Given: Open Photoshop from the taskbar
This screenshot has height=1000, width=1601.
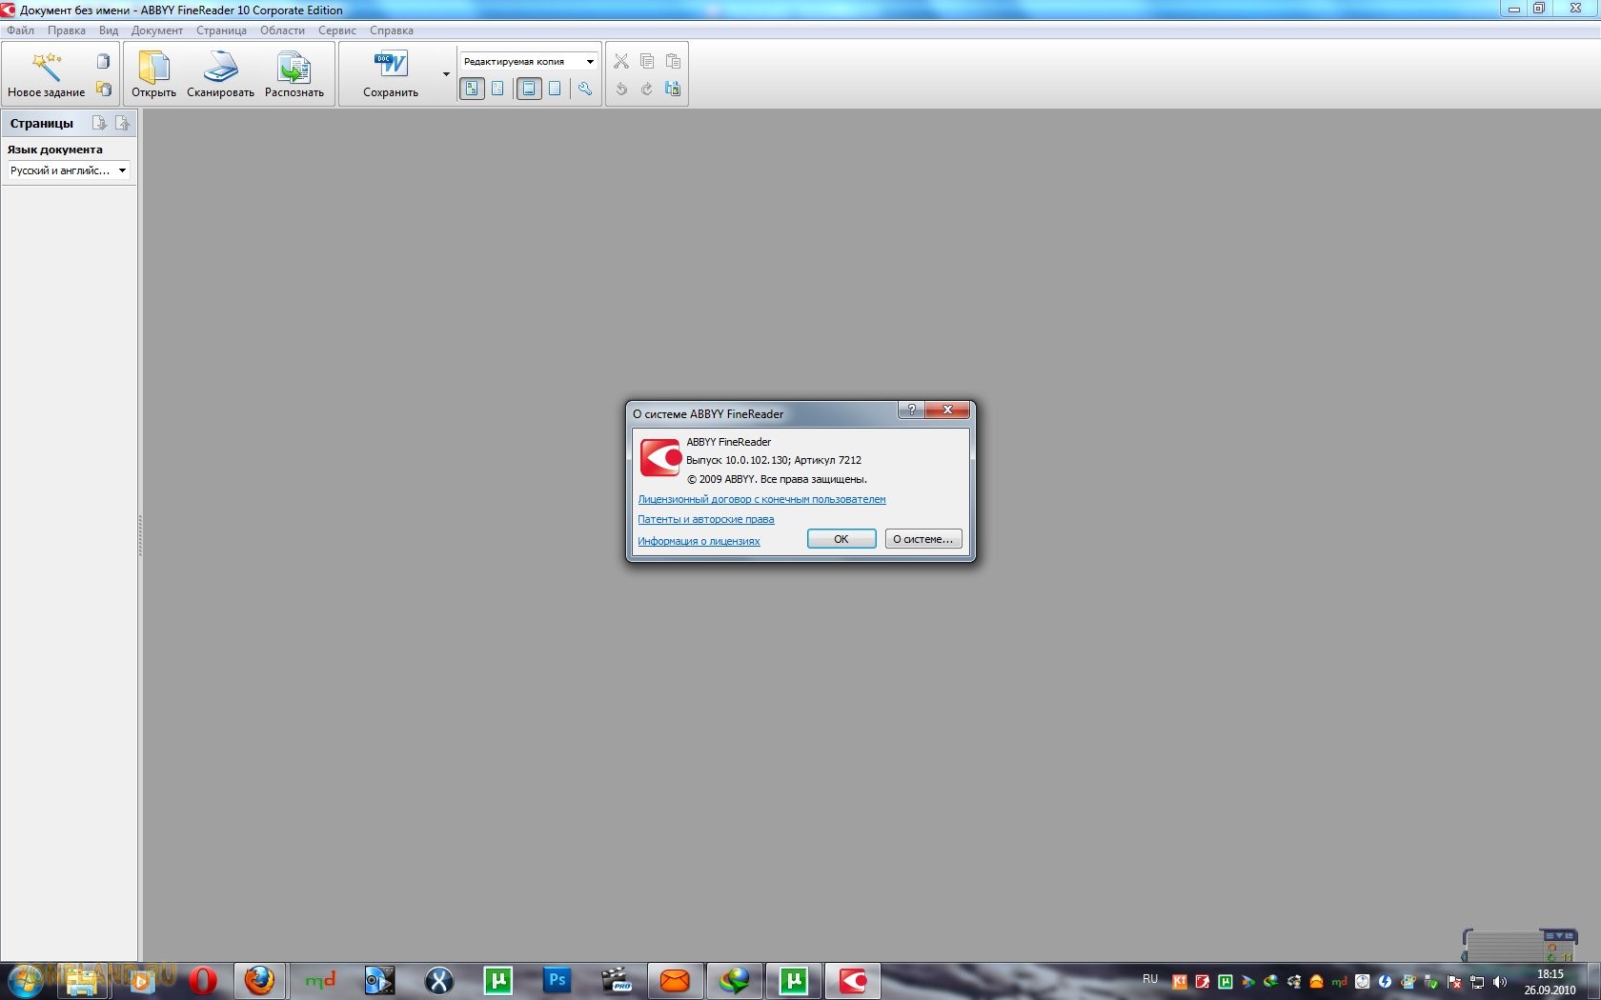Looking at the screenshot, I should click(x=557, y=981).
